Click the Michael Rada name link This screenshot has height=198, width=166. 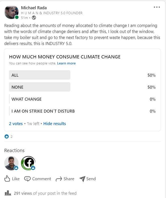[x=34, y=8]
